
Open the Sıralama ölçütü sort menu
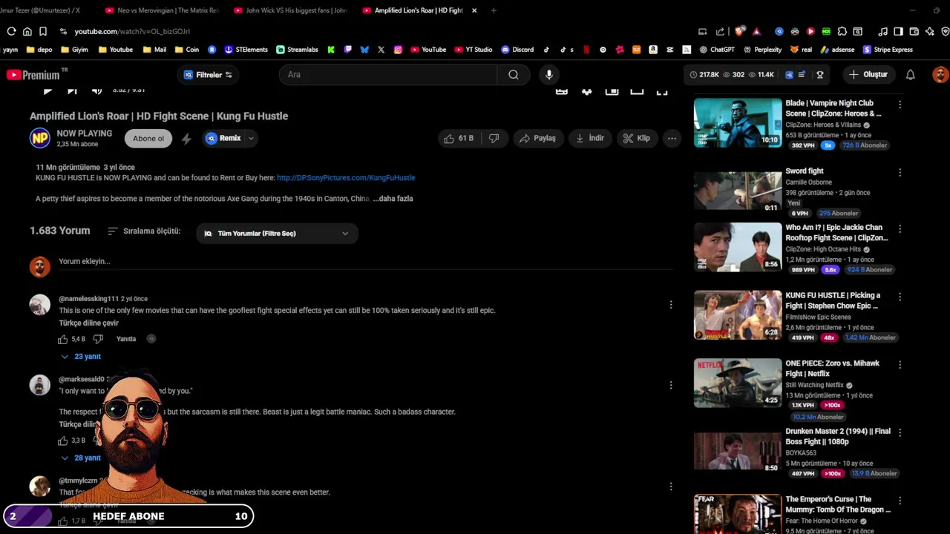pyautogui.click(x=144, y=231)
